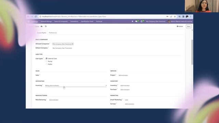Reload the page in the browser

tap(36, 16)
